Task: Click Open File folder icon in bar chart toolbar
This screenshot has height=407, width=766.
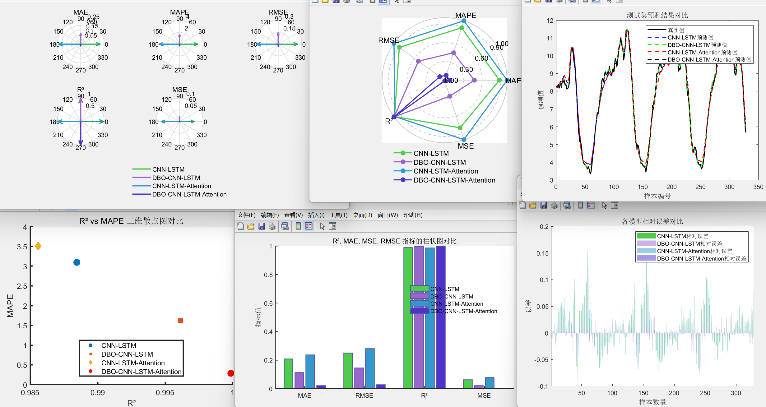Action: click(x=251, y=226)
